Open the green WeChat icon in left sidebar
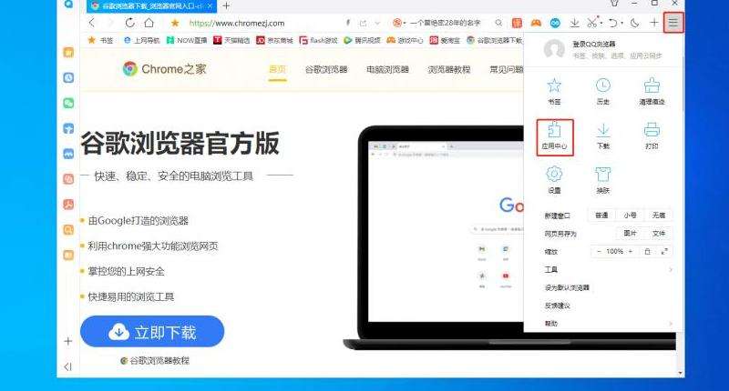Image resolution: width=729 pixels, height=391 pixels. (68, 103)
